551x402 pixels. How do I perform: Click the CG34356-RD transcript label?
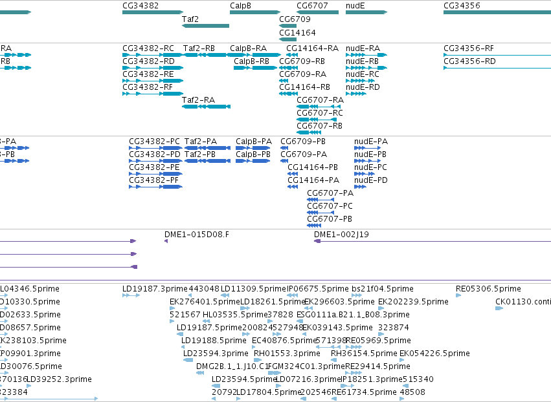click(x=469, y=61)
